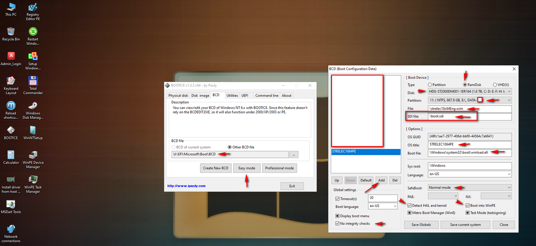Click Add button under boot list
This screenshot has height=246, width=536.
pos(381,180)
